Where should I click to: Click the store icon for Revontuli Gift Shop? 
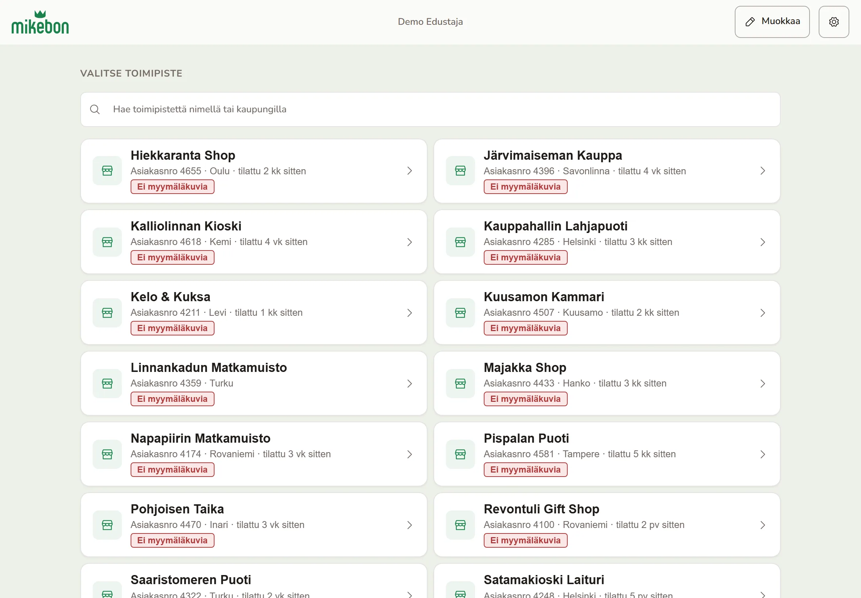pyautogui.click(x=460, y=525)
